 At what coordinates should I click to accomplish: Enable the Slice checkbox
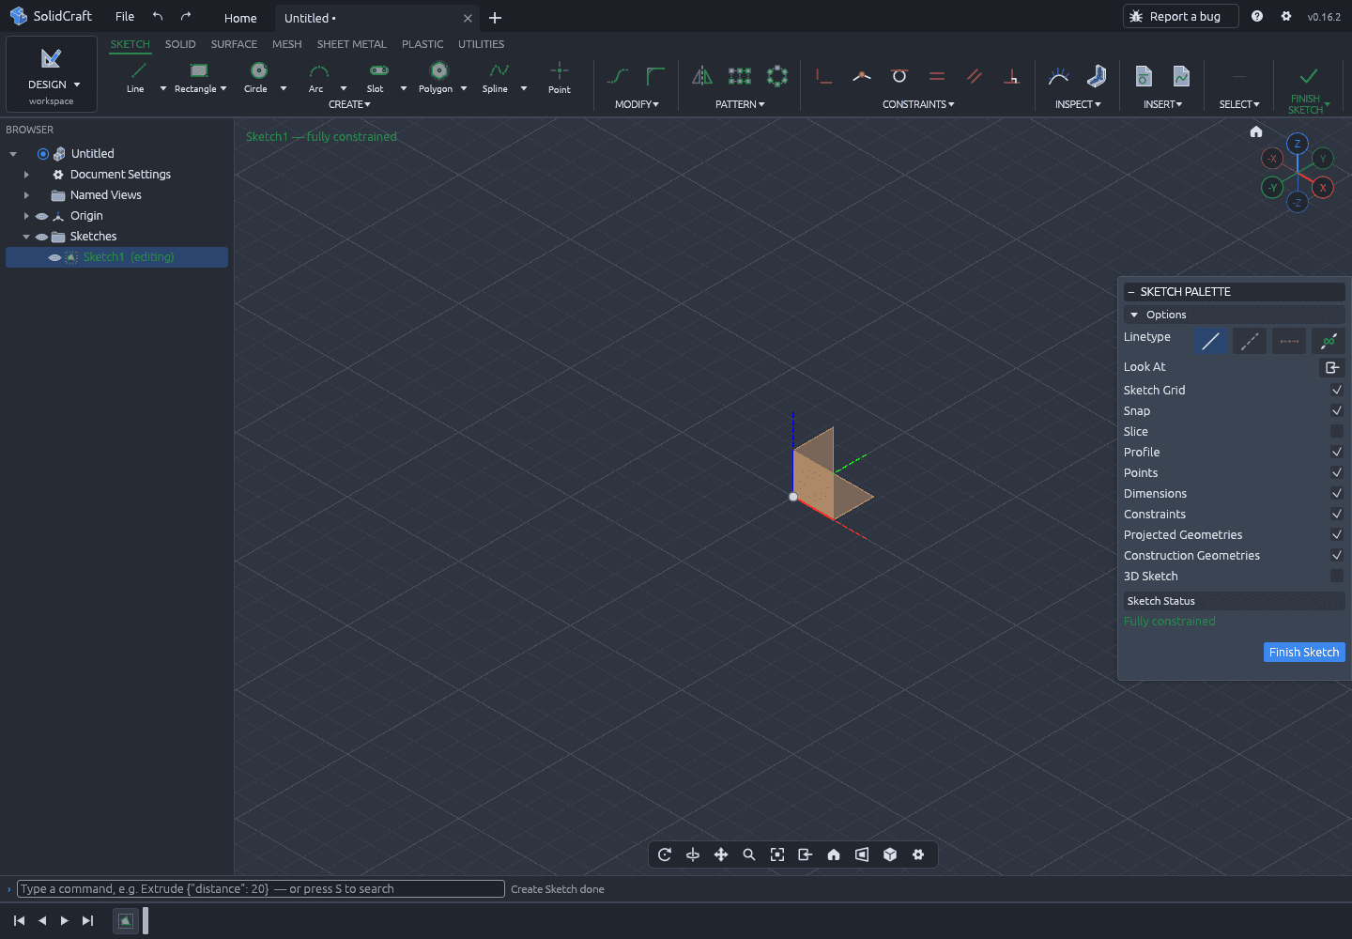tap(1337, 431)
